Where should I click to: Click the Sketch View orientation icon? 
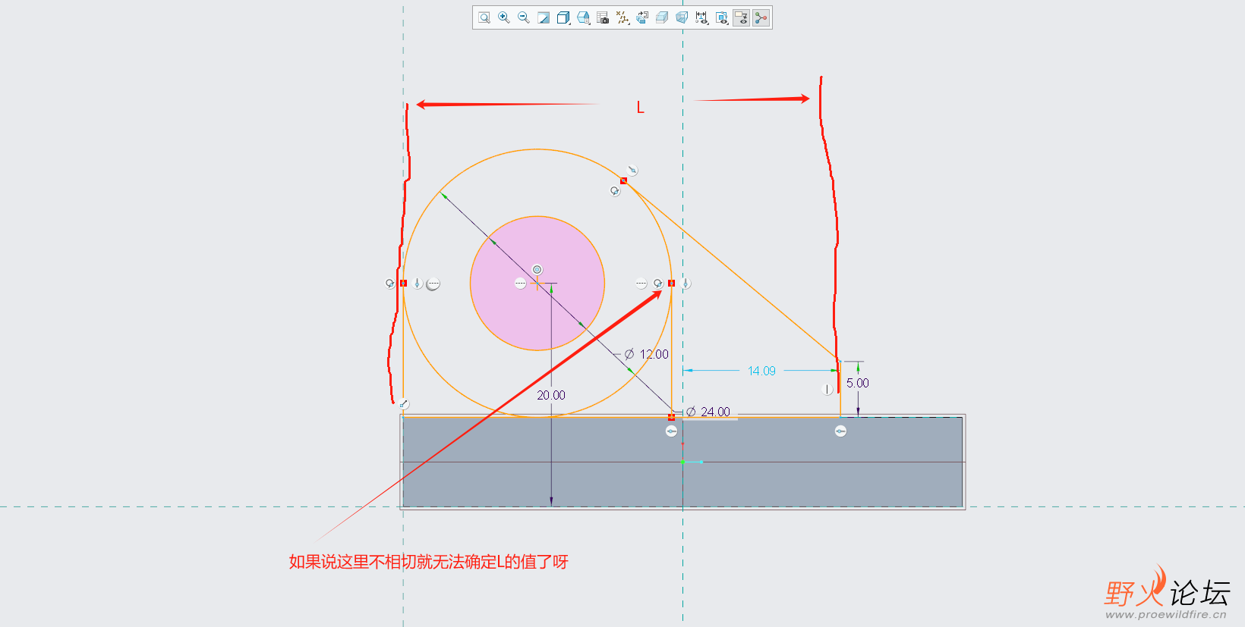(x=642, y=17)
